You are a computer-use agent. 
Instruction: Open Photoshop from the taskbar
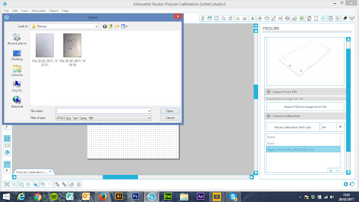135,196
